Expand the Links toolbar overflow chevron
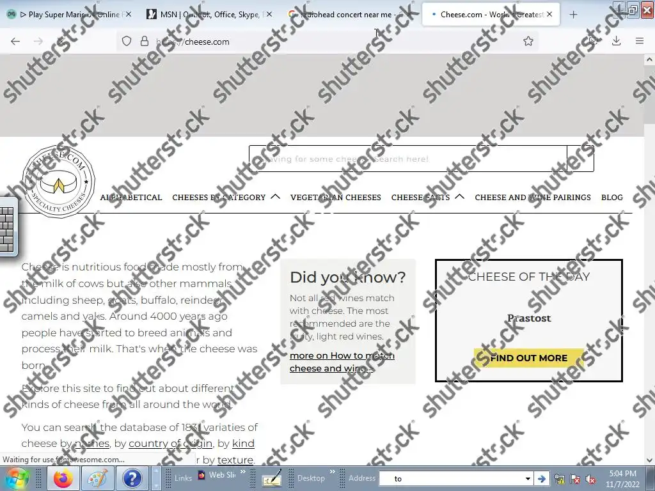 (x=243, y=472)
